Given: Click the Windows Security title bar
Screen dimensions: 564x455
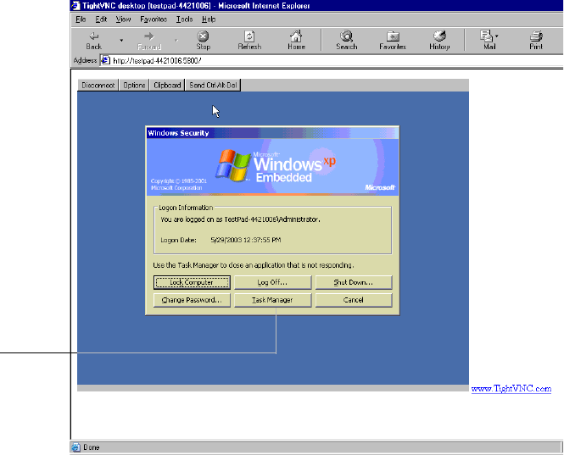Looking at the screenshot, I should coord(272,133).
